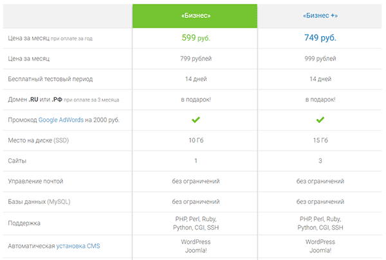Click the green checkmark in the «Бизнес +» column
The width and height of the screenshot is (386, 260).
(x=320, y=120)
